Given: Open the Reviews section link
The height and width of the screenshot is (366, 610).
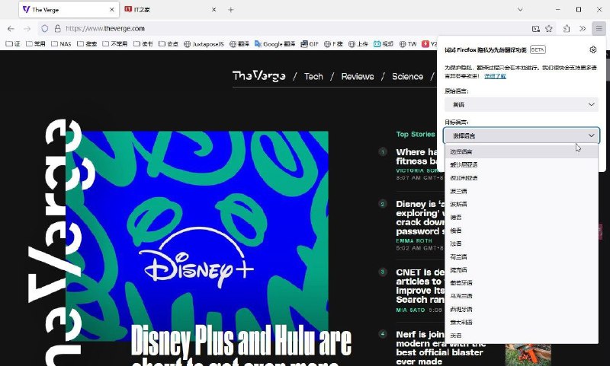Looking at the screenshot, I should point(358,76).
